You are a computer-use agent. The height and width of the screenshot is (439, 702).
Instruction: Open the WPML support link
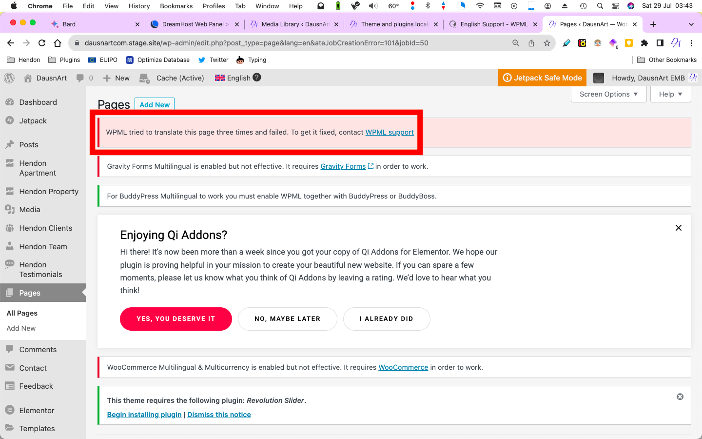pos(390,132)
